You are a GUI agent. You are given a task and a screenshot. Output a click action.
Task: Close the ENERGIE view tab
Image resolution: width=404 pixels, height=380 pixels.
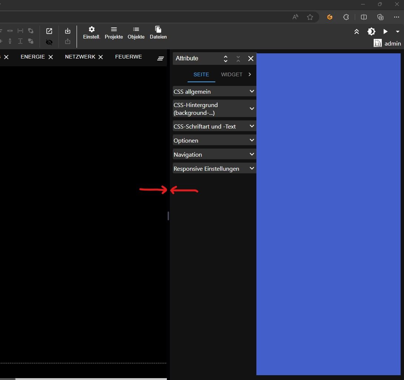point(51,57)
